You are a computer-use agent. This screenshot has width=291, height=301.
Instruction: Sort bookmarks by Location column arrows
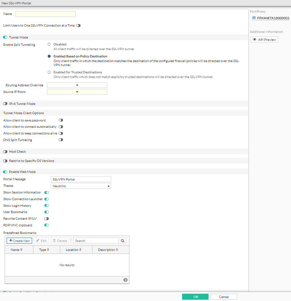point(80,250)
